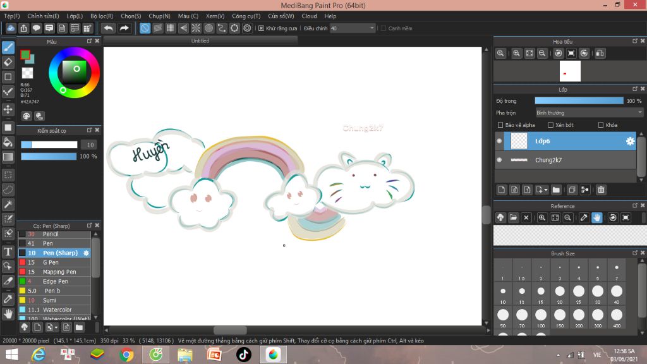Screen dimensions: 647x364
Task: Click the brush size value field showing 10
Action: [x=88, y=145]
